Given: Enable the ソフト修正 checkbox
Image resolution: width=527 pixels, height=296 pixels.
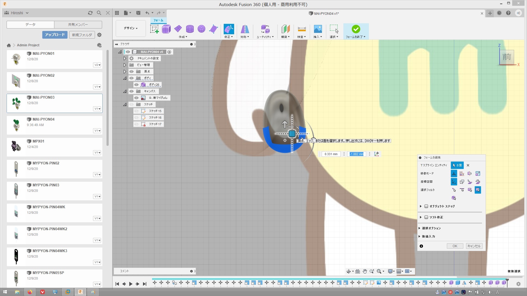Looking at the screenshot, I should (x=426, y=217).
